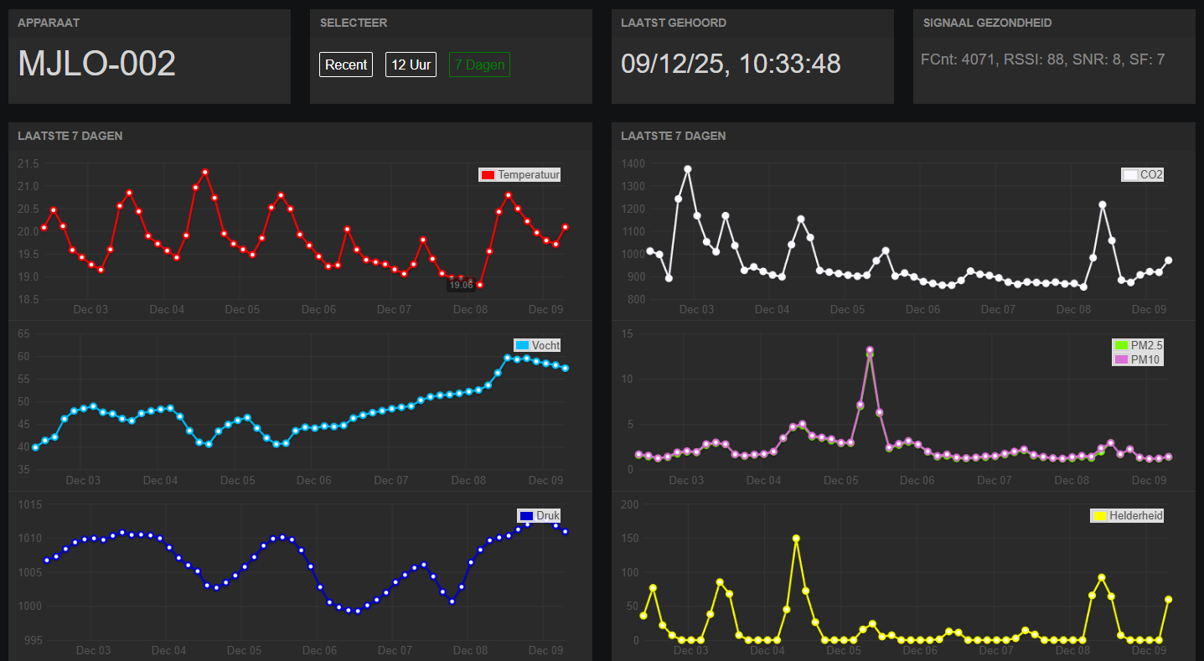Viewport: 1204px width, 661px height.
Task: Toggle the Vocht legend entry
Action: click(x=537, y=345)
